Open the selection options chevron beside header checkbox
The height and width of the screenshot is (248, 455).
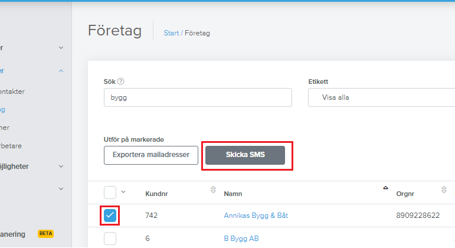tap(123, 192)
